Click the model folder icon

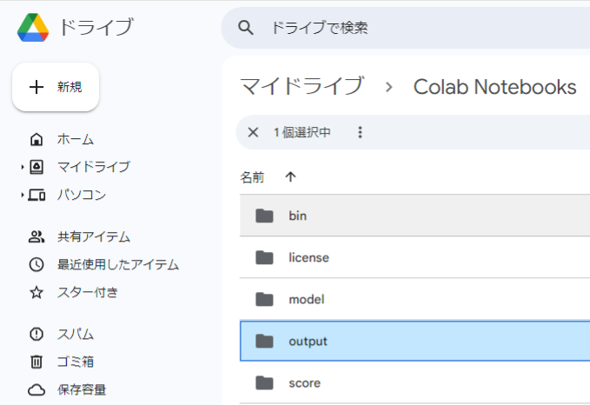click(x=264, y=299)
